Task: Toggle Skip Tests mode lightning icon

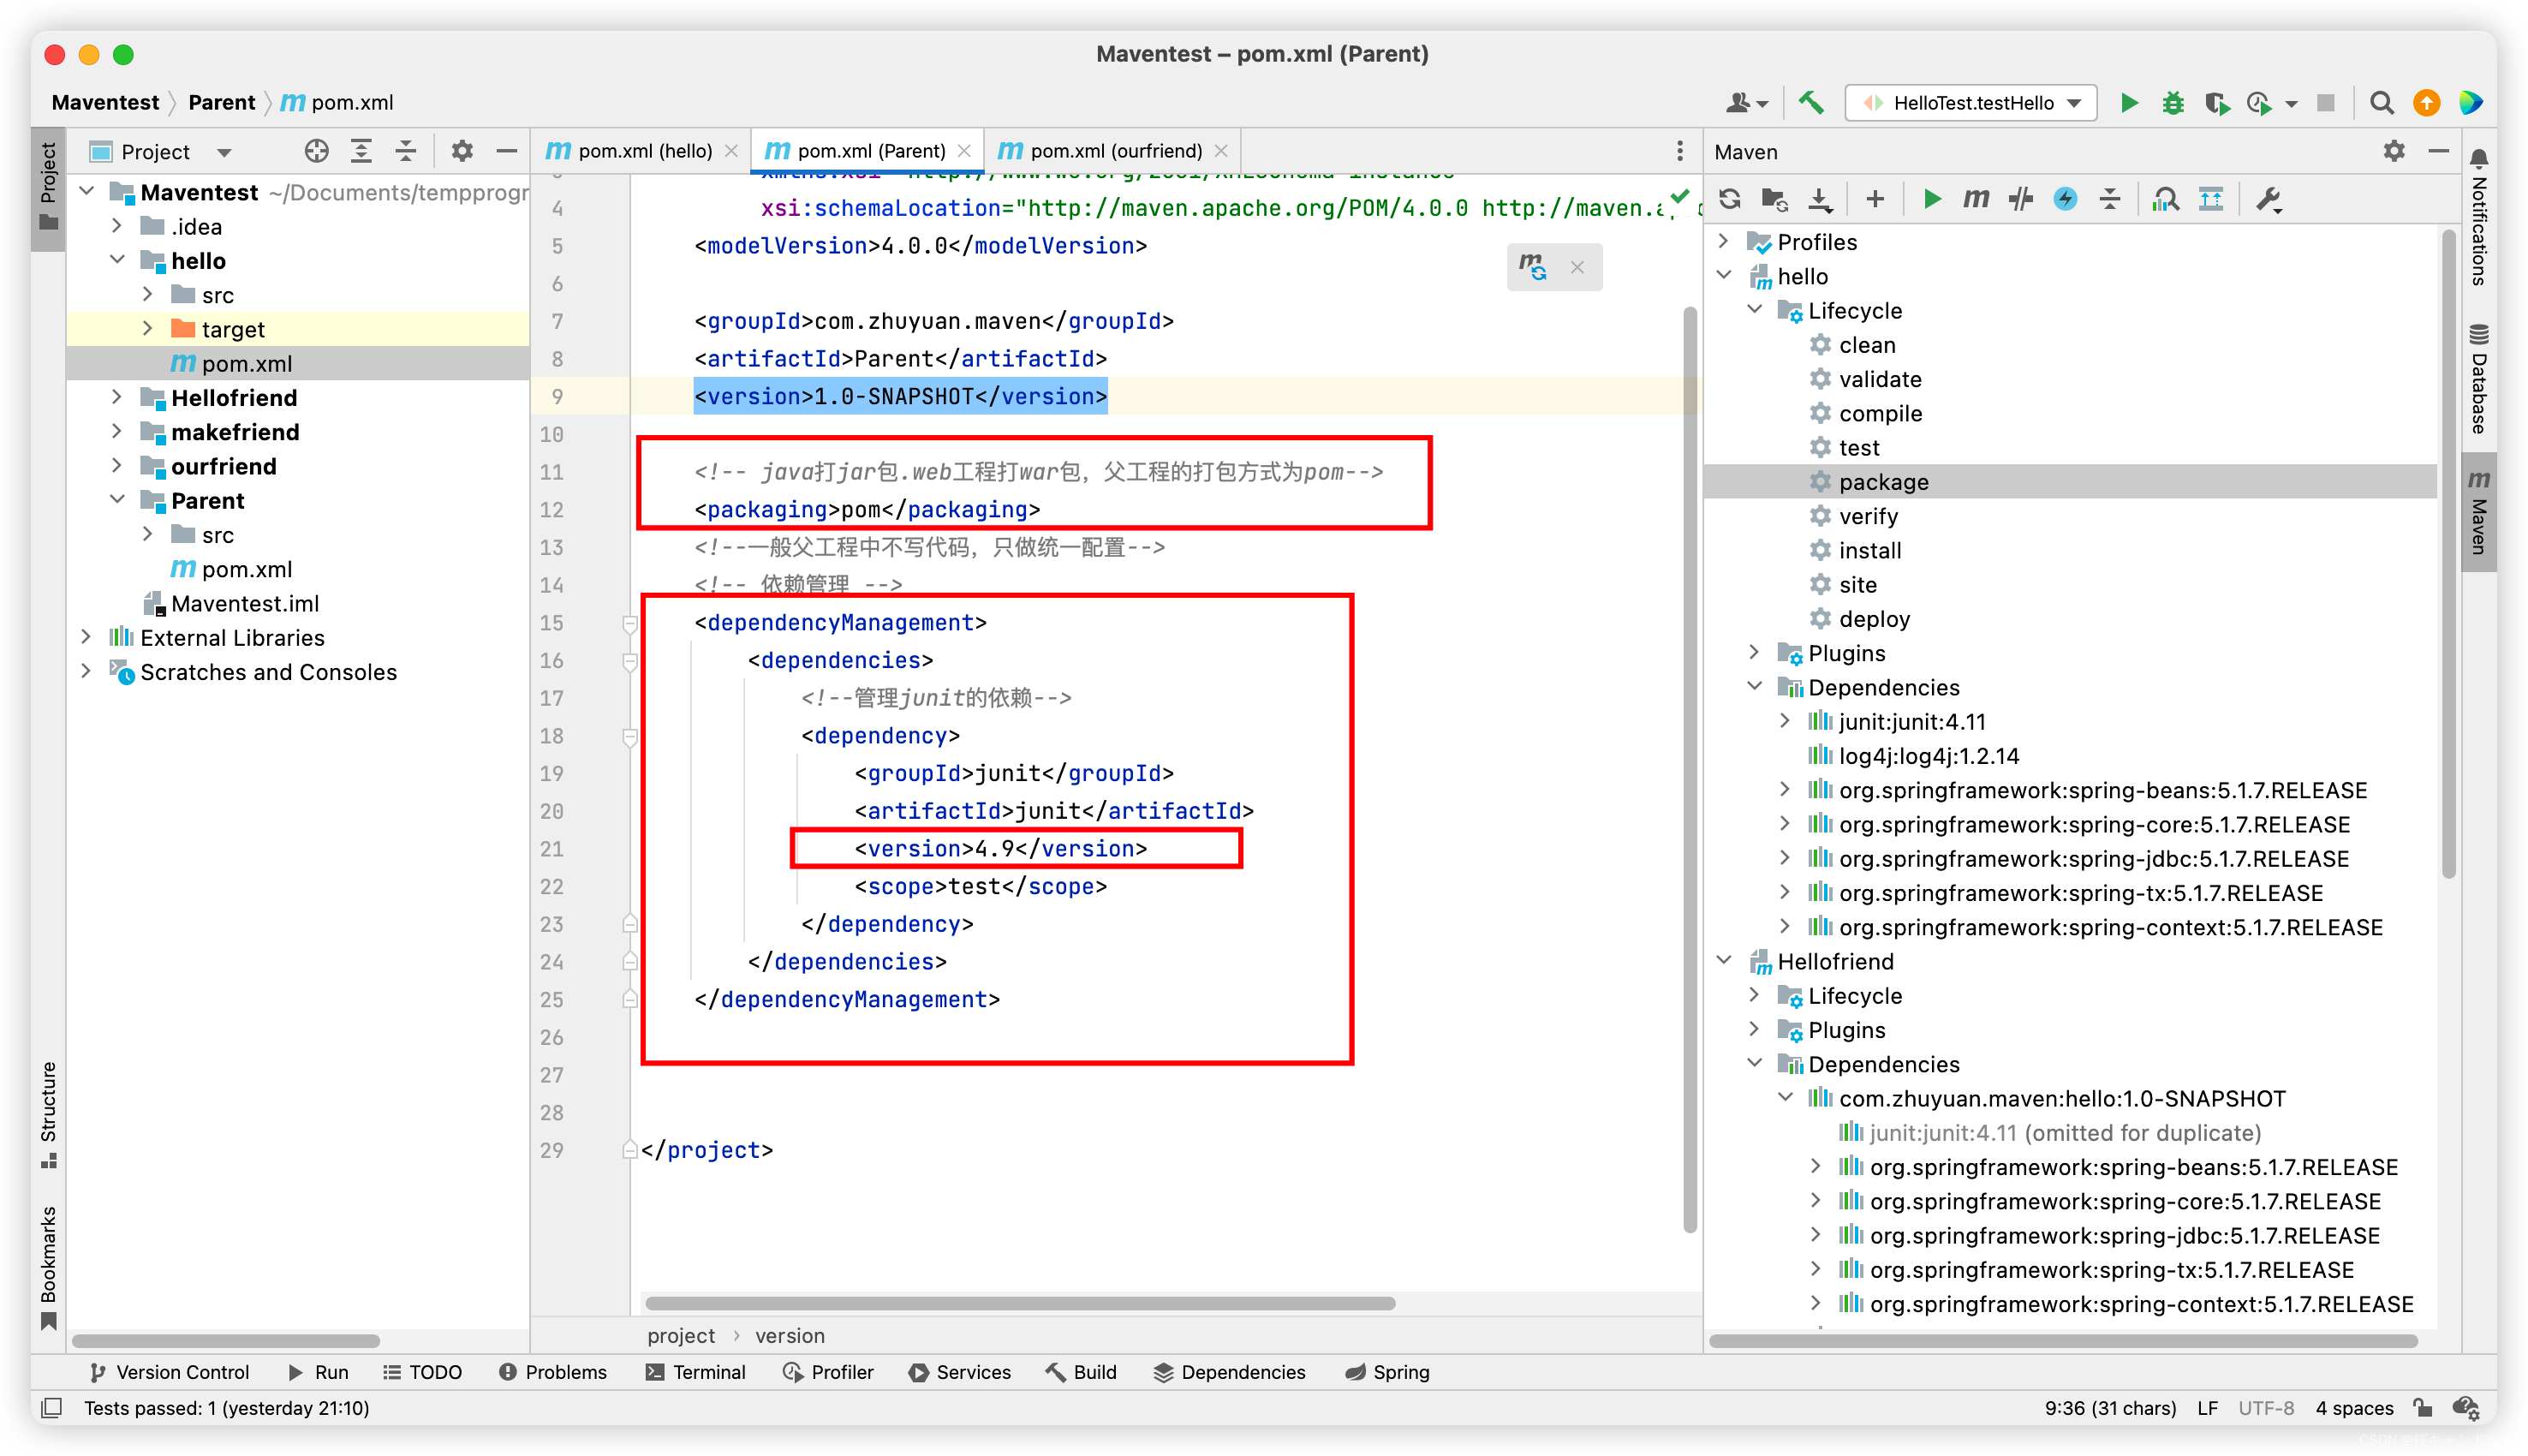Action: tap(2066, 199)
